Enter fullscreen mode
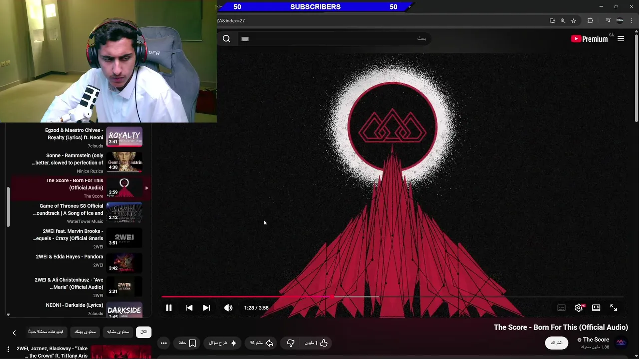Screen dimensions: 639x359 tap(614, 308)
